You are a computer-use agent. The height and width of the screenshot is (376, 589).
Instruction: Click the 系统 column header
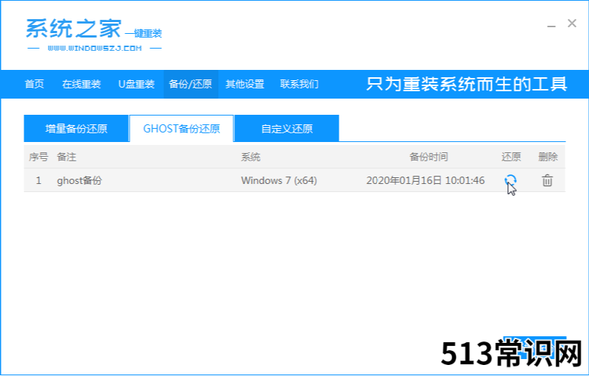pos(250,157)
